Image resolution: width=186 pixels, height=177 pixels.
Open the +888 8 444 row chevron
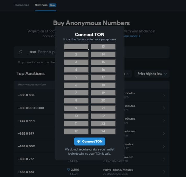click(164, 121)
